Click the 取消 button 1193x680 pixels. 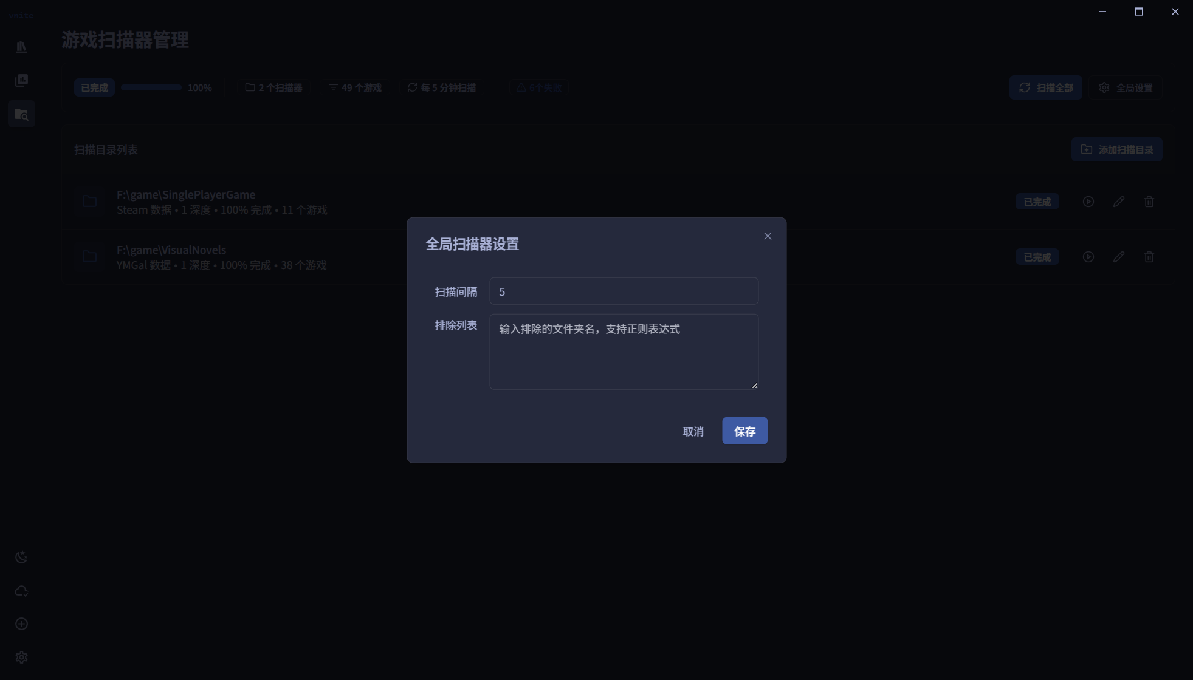click(693, 431)
